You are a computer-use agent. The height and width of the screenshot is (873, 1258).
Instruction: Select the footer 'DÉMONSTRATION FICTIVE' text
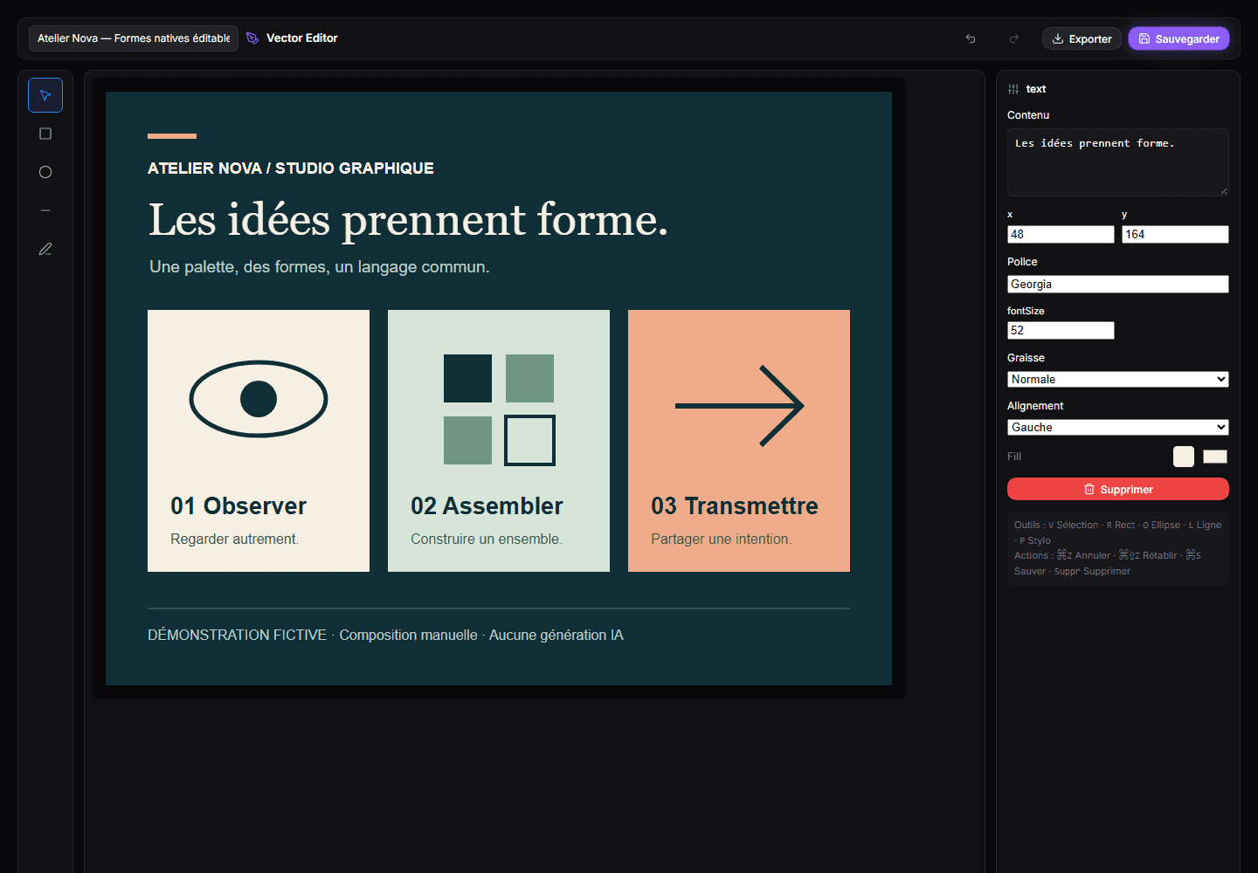237,636
